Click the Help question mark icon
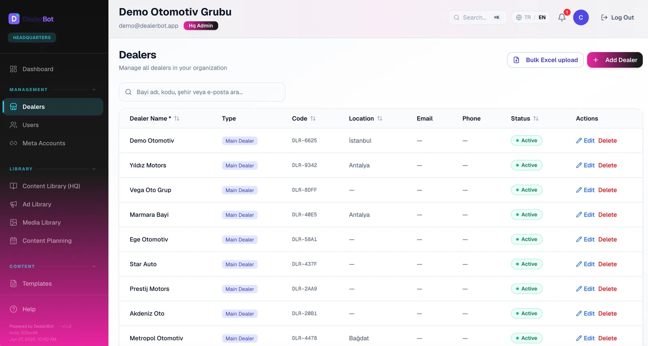This screenshot has width=648, height=346. 13,309
